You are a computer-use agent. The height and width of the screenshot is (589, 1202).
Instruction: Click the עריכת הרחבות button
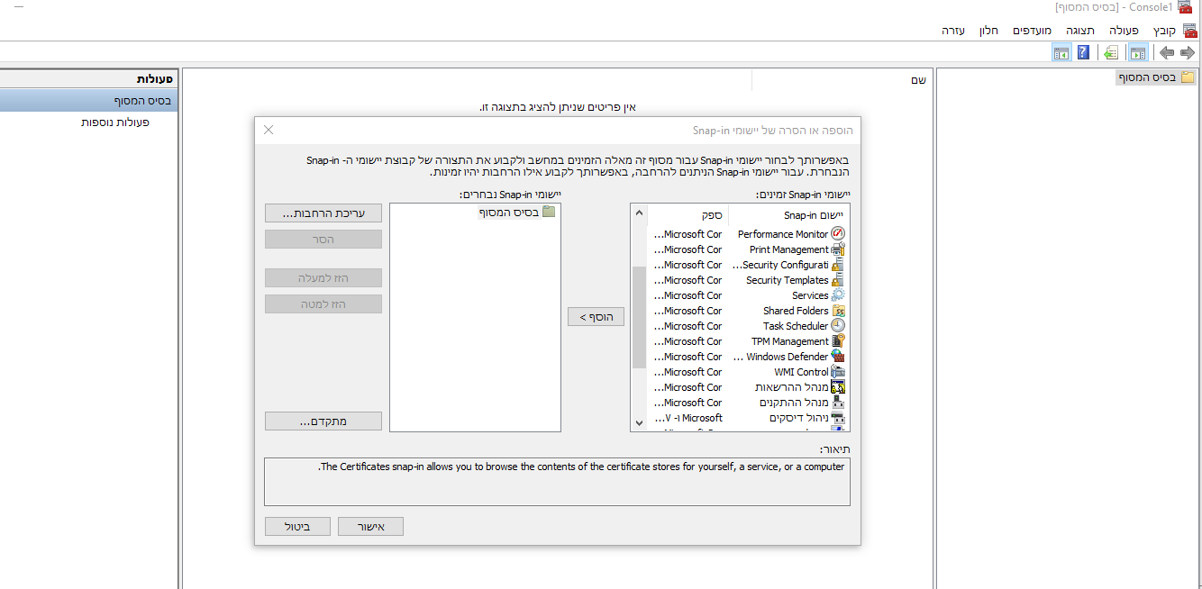pos(323,213)
